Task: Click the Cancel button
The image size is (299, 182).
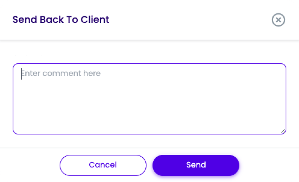Action: click(103, 165)
